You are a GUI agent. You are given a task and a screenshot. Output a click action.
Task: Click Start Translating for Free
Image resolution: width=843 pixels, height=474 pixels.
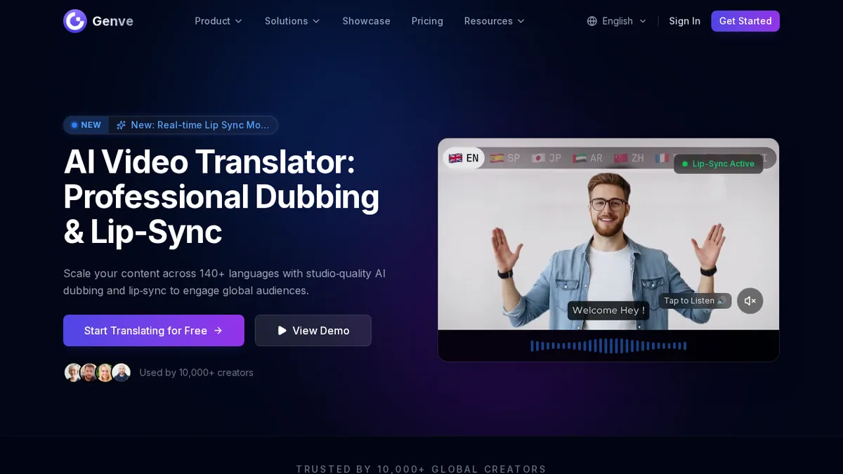coord(153,330)
